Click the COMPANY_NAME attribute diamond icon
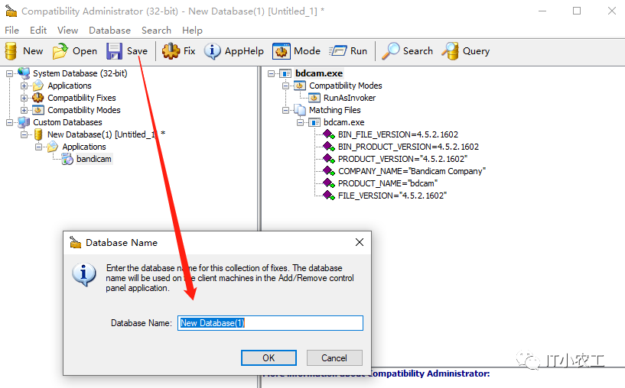Image resolution: width=625 pixels, height=388 pixels. (x=328, y=171)
